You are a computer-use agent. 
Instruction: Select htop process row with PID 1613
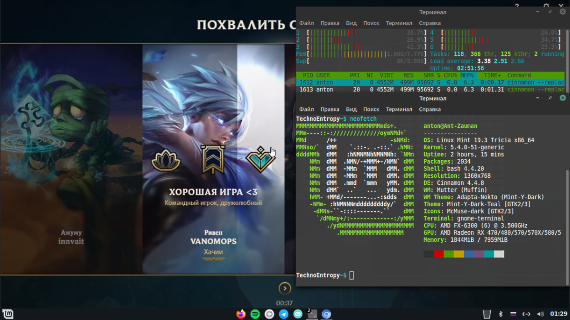click(x=430, y=89)
